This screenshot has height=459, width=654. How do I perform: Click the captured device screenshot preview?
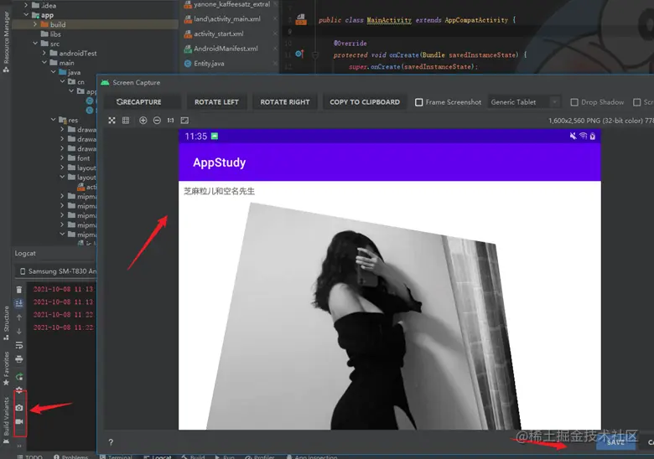[390, 279]
